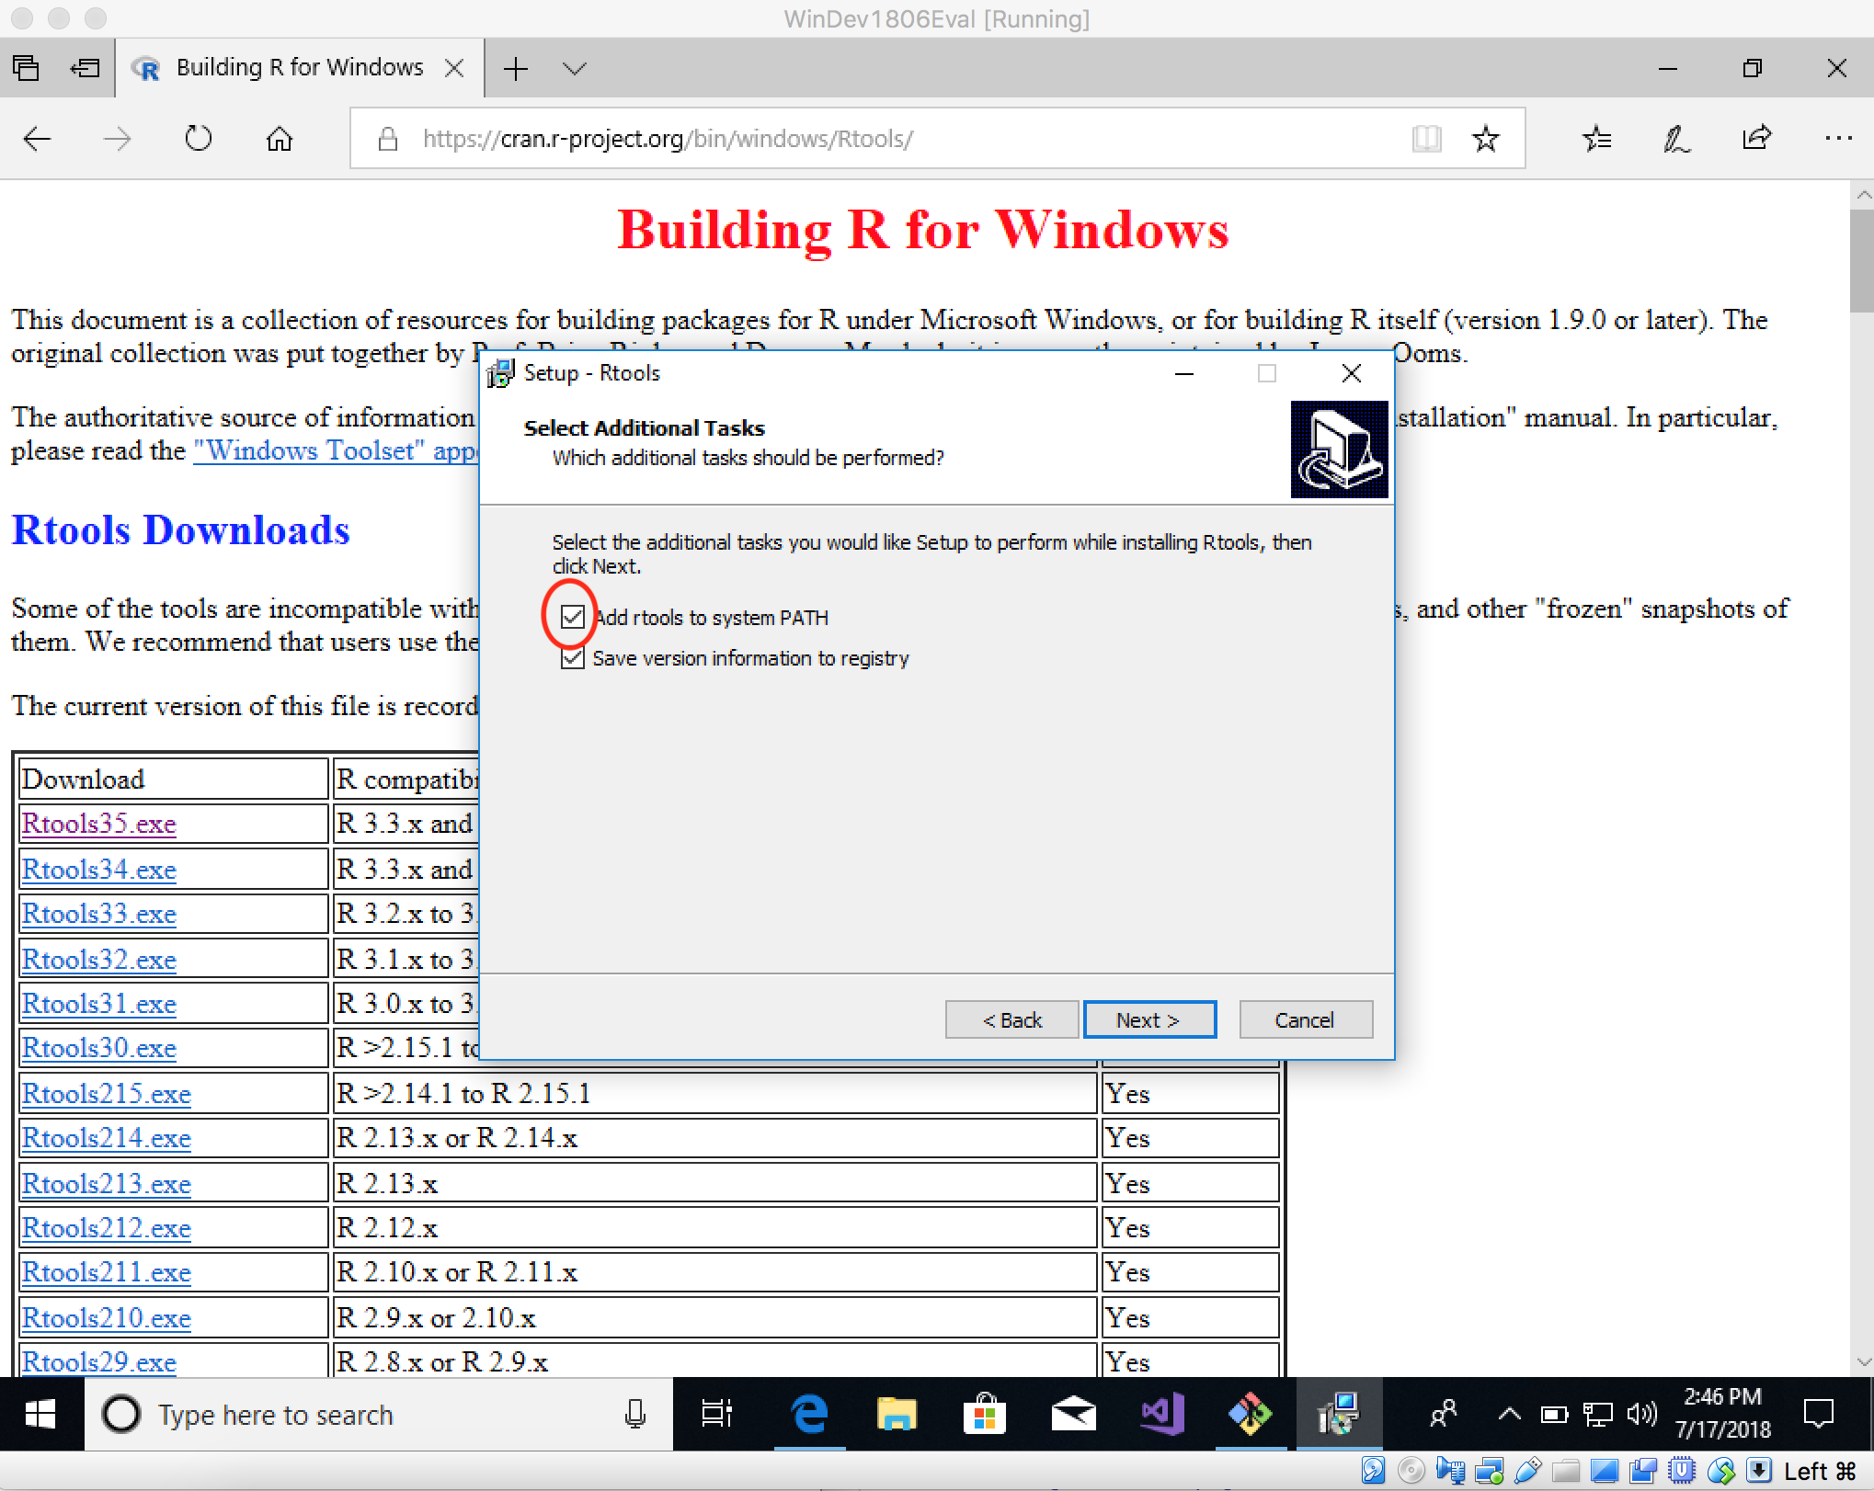
Task: Click the Back button to return
Action: tap(1011, 1019)
